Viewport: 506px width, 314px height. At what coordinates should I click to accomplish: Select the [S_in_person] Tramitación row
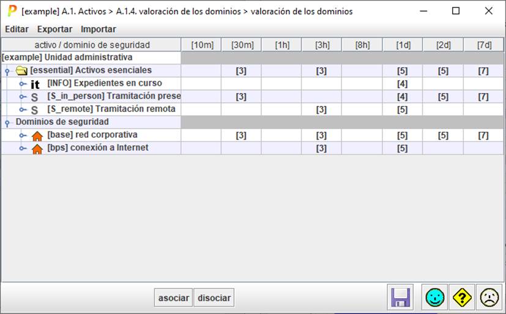tap(114, 97)
